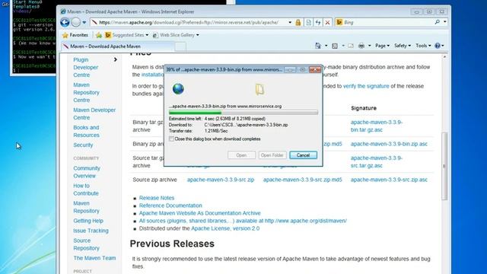
Task: Open the Source Repository link
Action: tap(86, 244)
